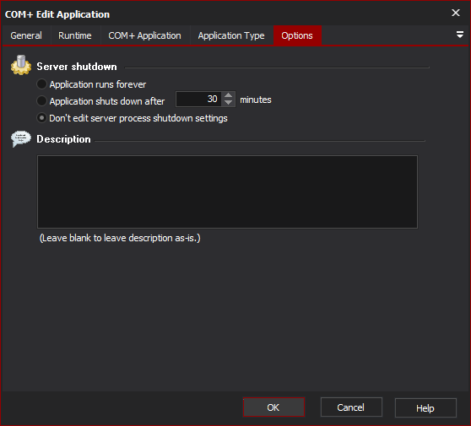Close the COM+ Edit Application dialog

pos(455,13)
